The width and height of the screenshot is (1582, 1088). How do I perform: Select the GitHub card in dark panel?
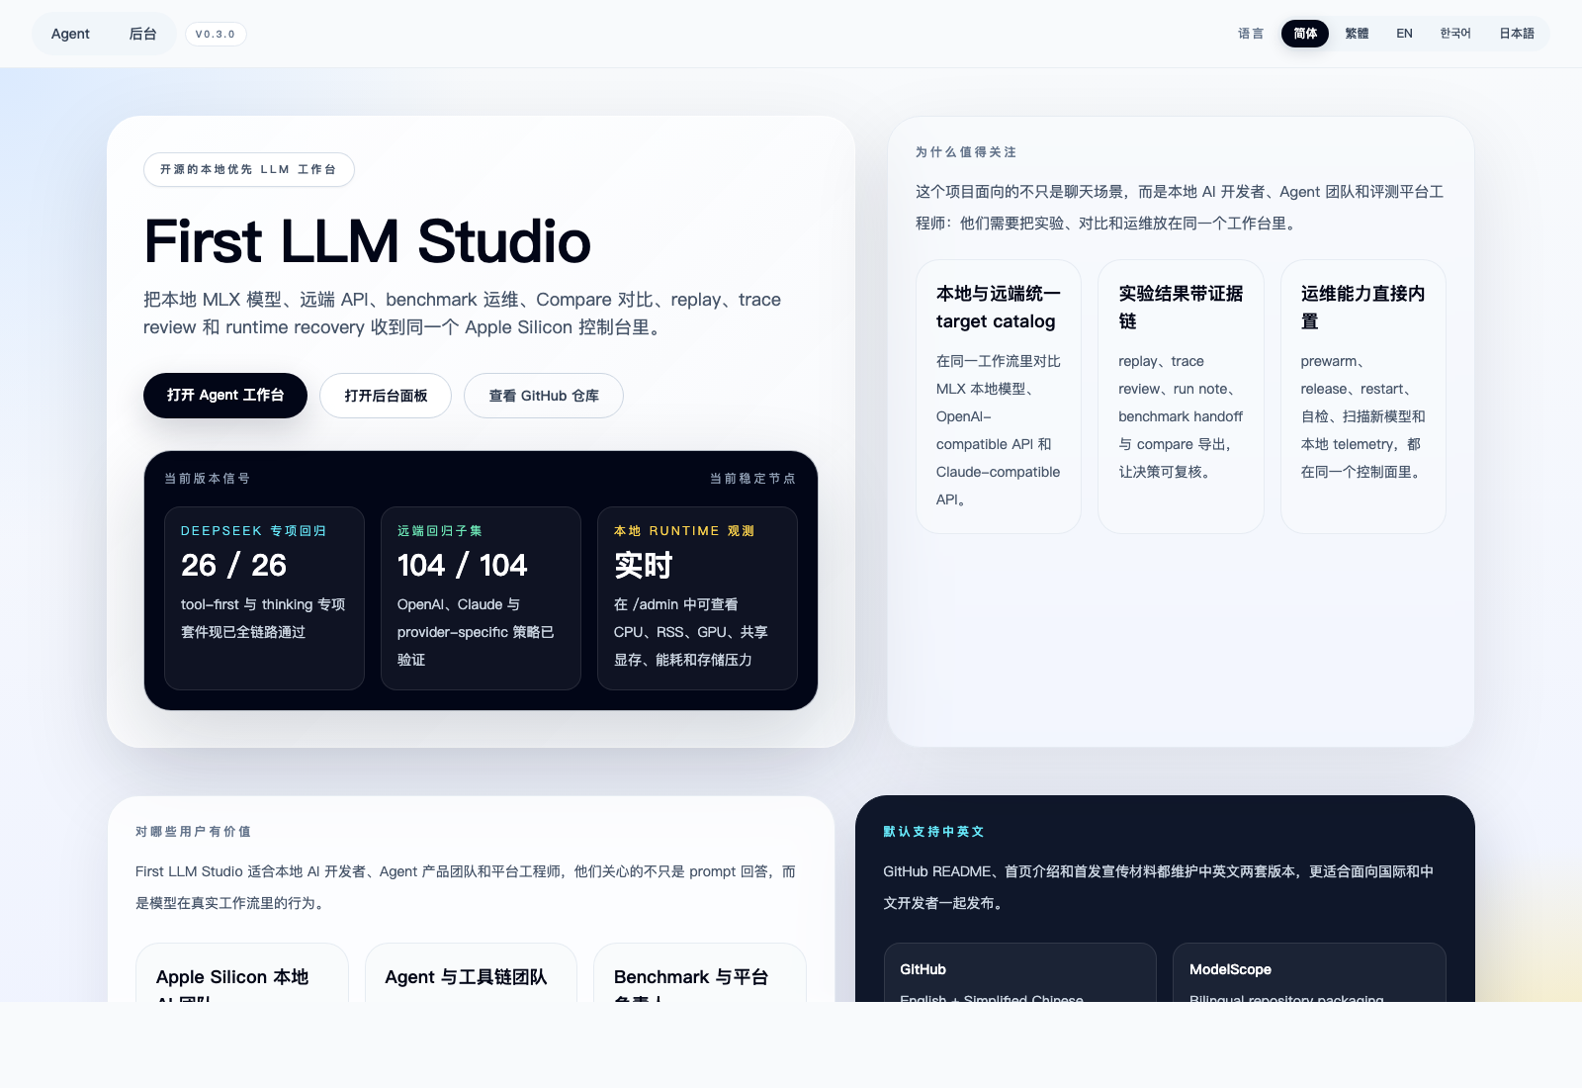click(x=1020, y=972)
